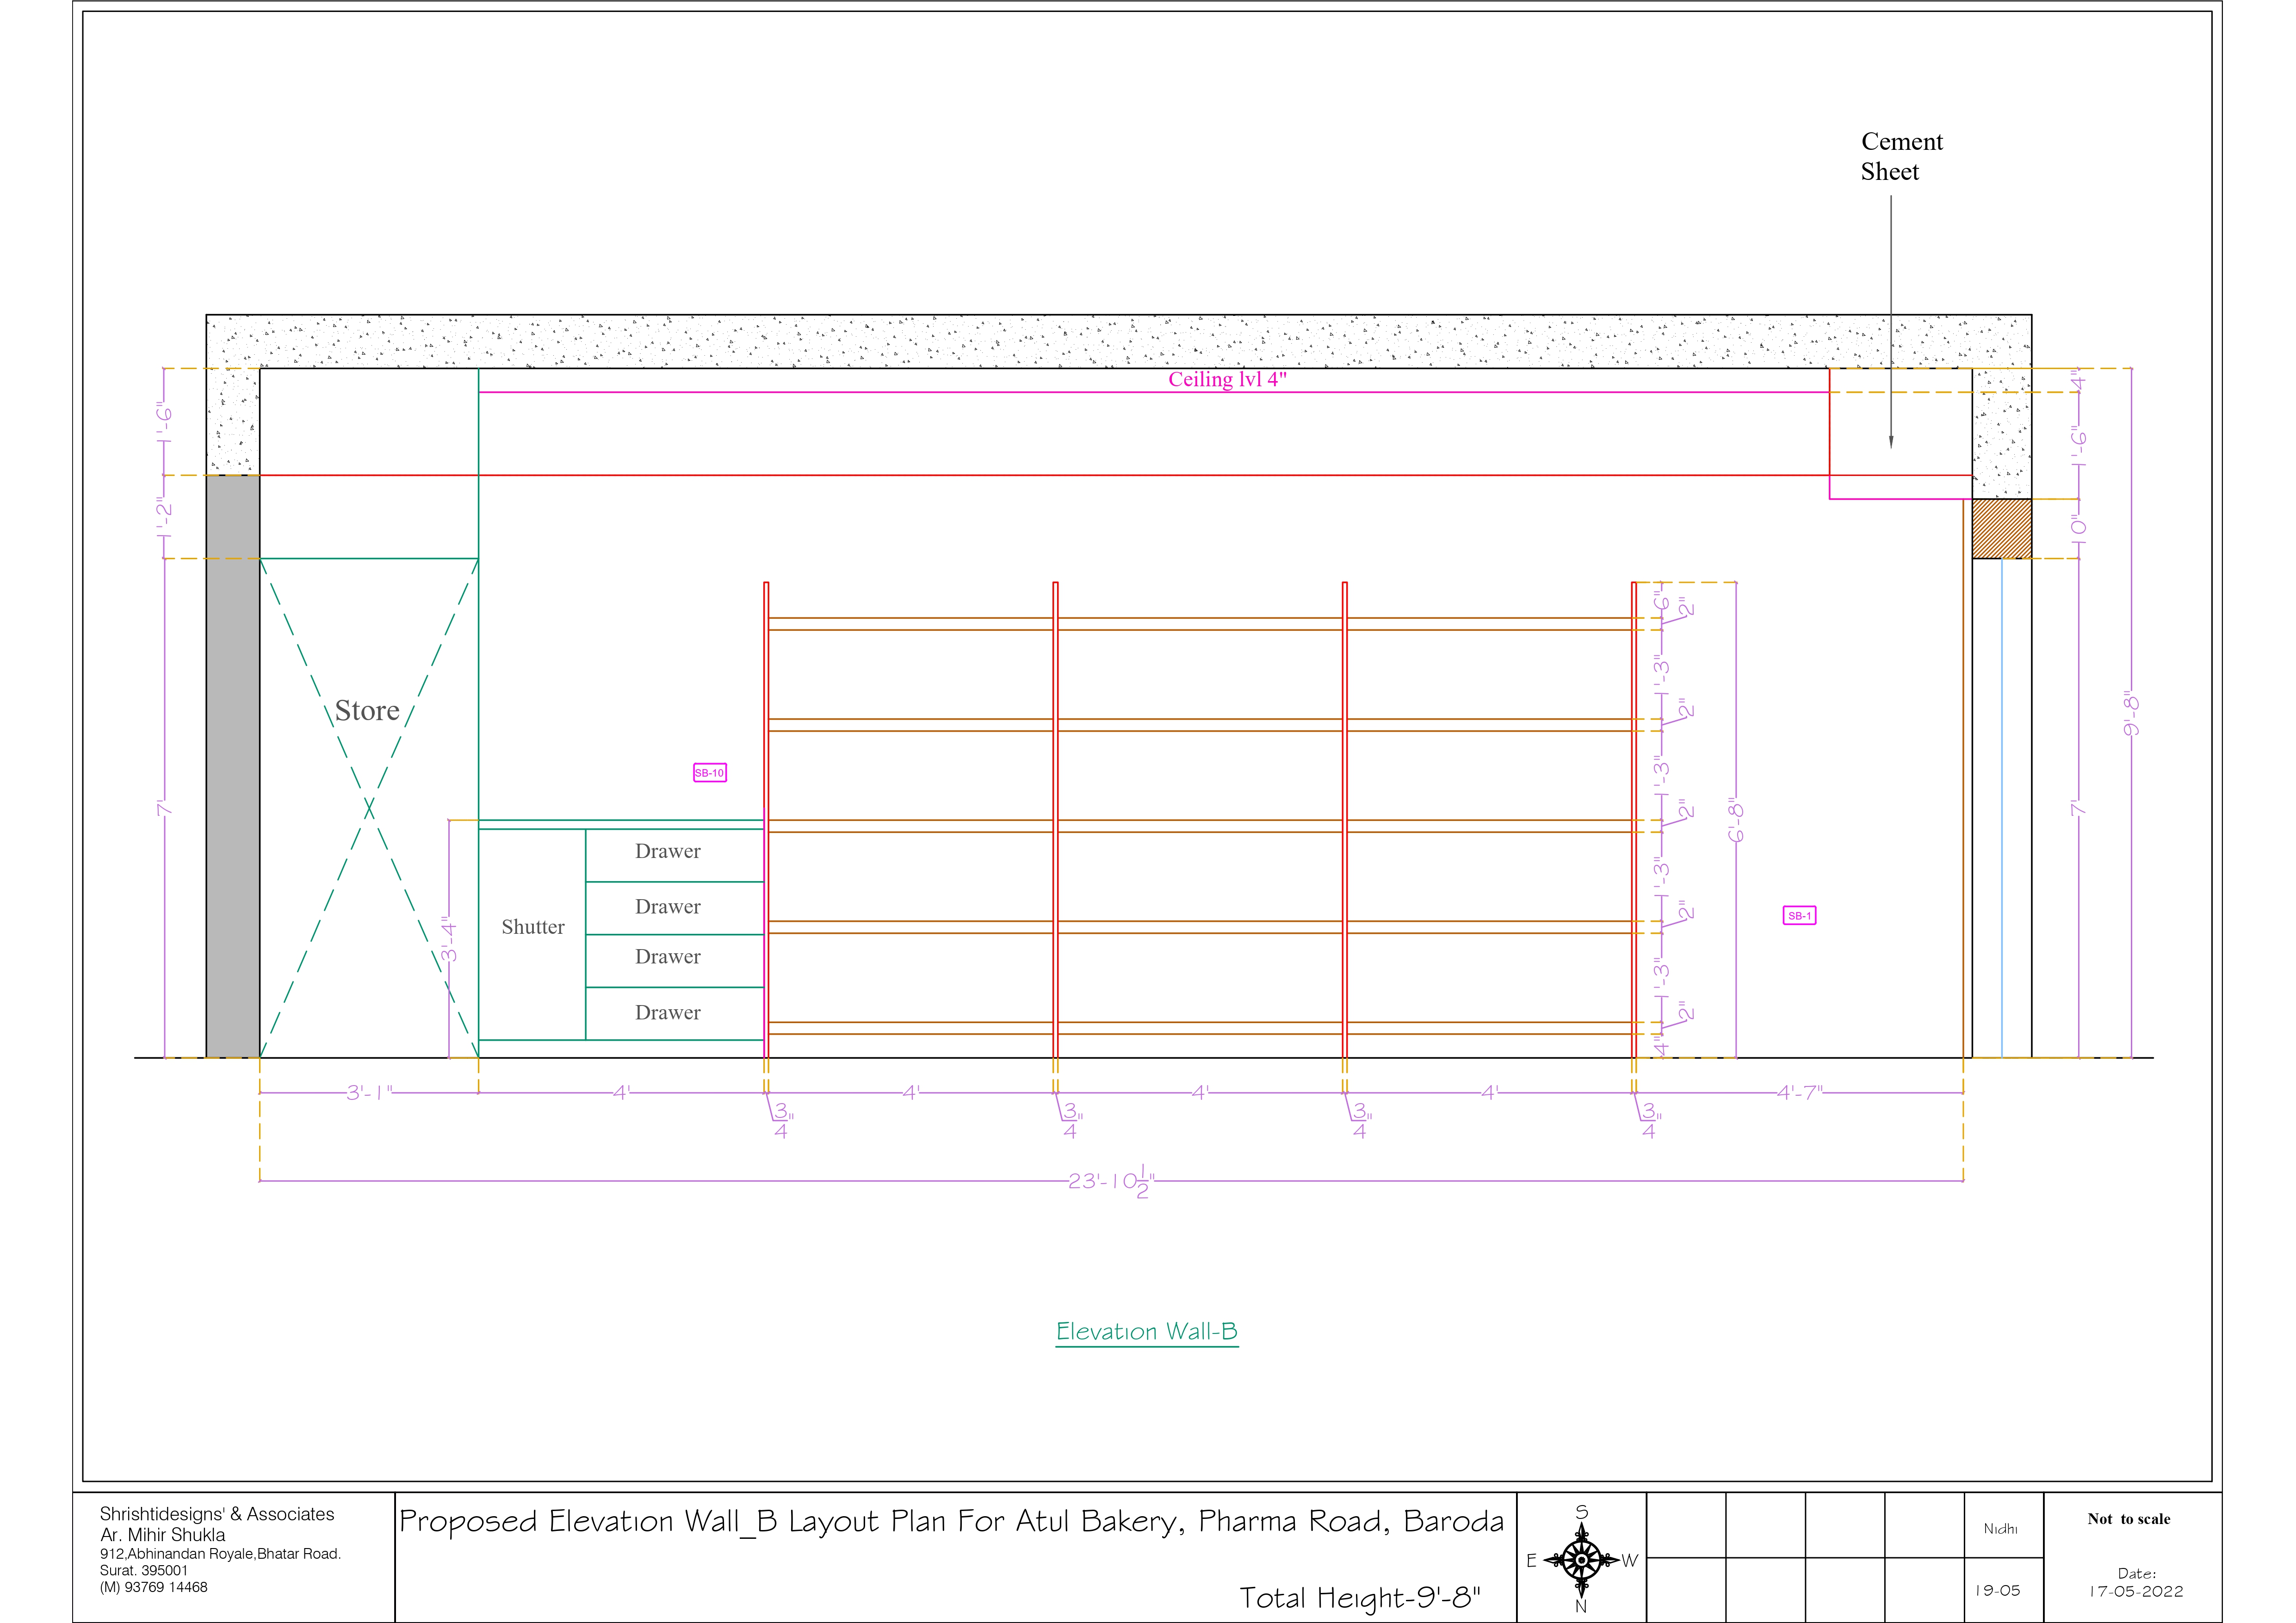Click the Store label text

[367, 711]
